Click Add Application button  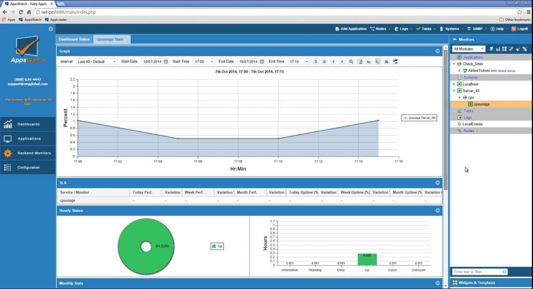click(x=350, y=29)
